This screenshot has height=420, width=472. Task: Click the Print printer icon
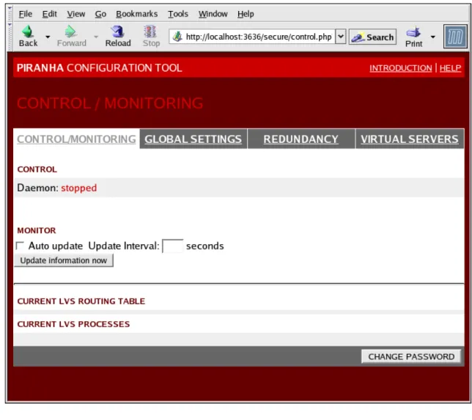point(413,32)
